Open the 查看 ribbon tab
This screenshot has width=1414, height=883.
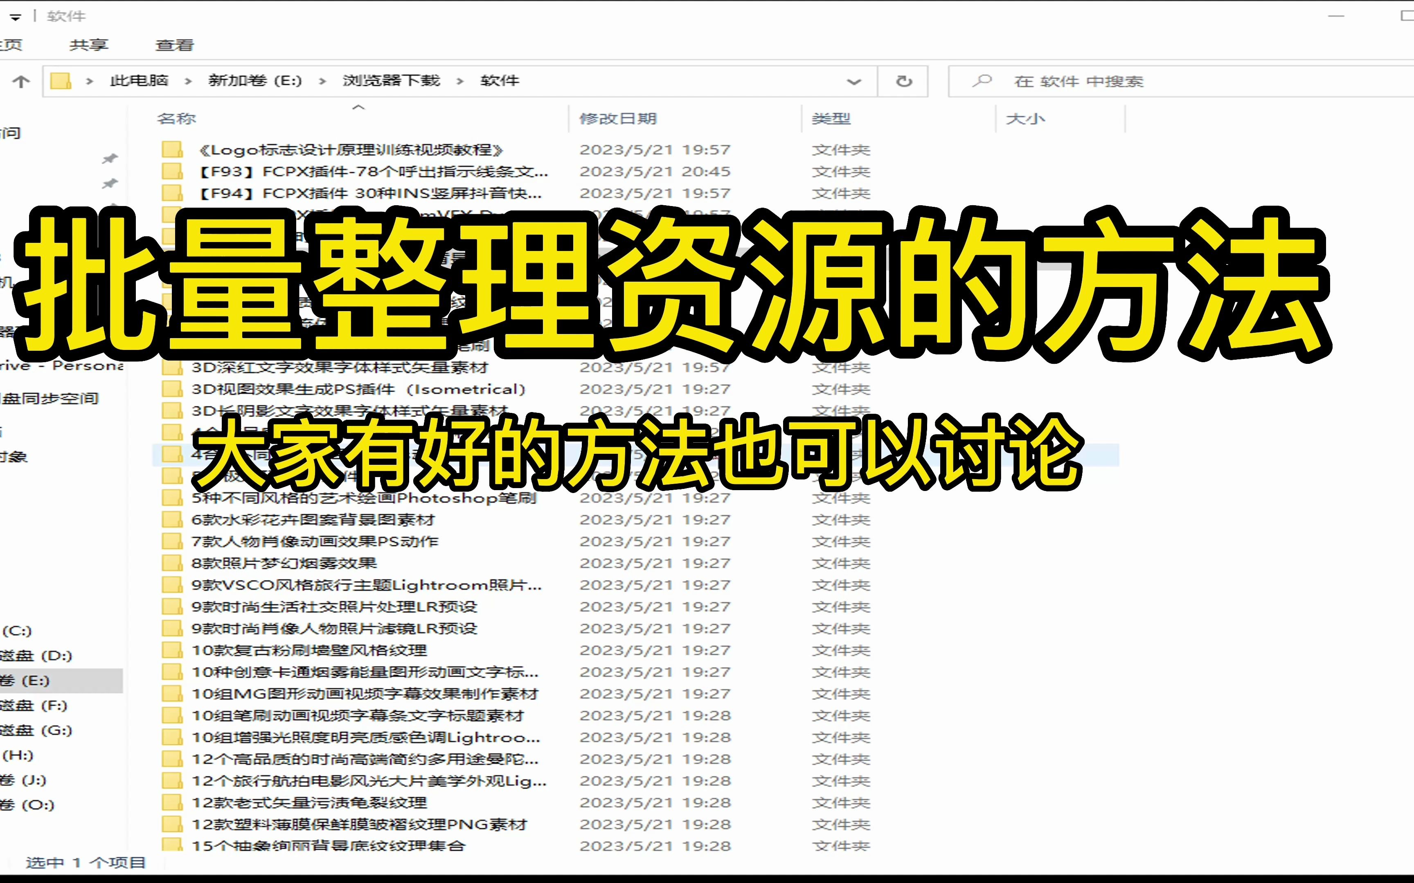tap(174, 45)
